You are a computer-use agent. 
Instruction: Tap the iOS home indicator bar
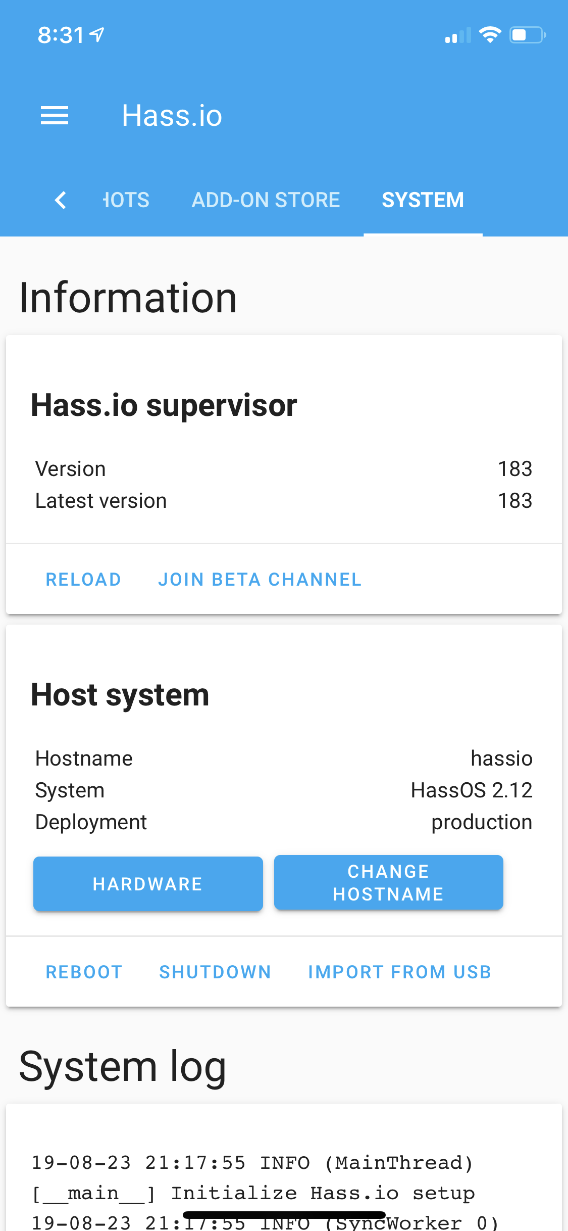pos(284,1215)
